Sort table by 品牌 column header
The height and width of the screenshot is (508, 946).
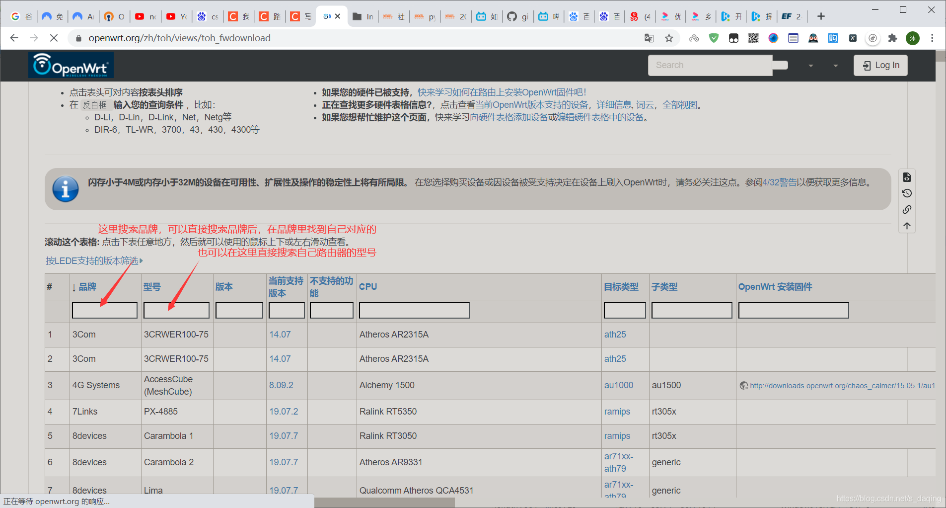[x=87, y=287]
